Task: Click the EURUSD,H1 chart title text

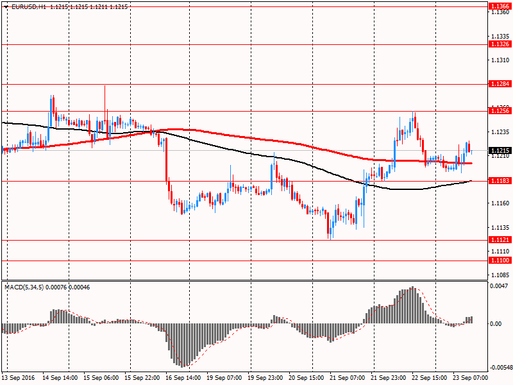Action: pos(29,6)
